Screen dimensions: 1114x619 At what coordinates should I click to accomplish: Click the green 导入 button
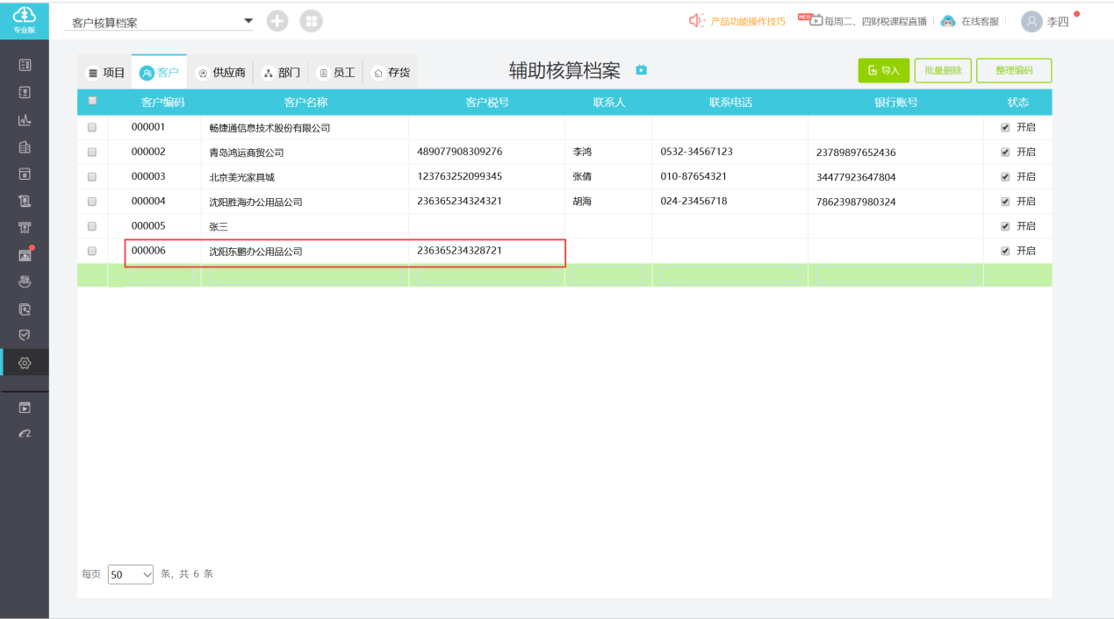pos(883,70)
